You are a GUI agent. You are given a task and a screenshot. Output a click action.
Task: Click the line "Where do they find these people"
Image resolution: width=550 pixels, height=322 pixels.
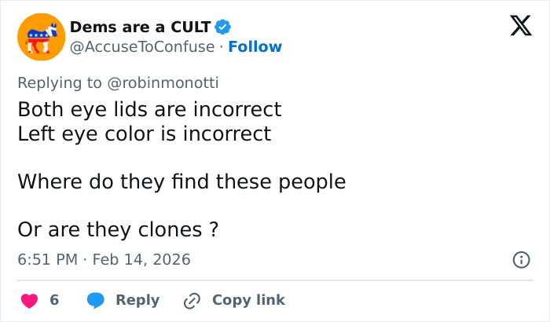coord(181,181)
